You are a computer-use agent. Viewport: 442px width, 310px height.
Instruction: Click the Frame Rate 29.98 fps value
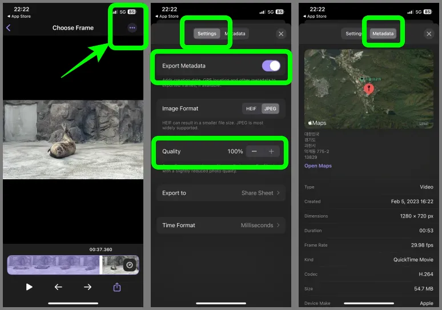click(422, 245)
